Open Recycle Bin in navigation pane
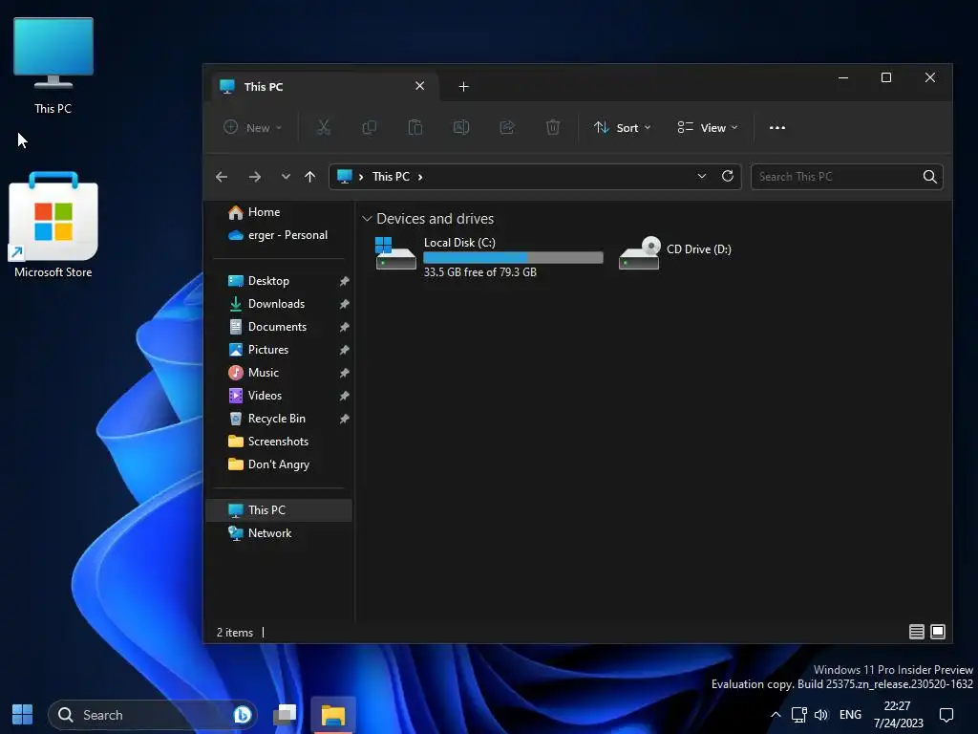 [280, 419]
